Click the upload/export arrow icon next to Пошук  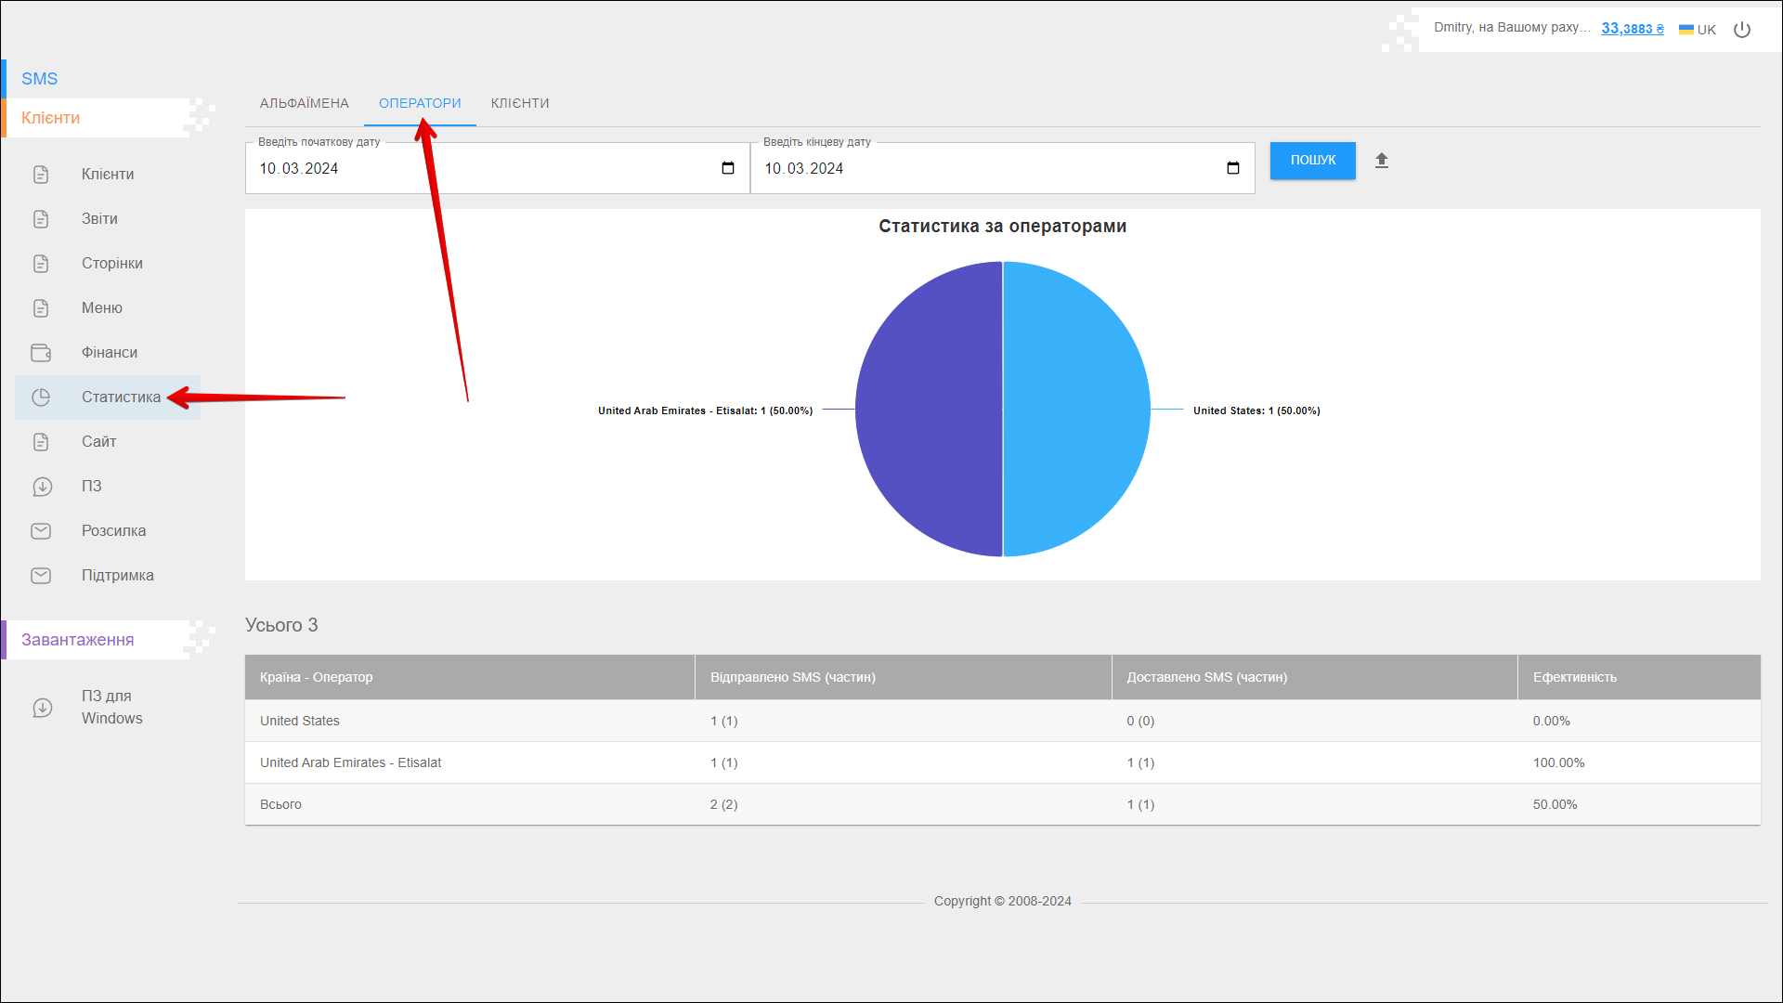pyautogui.click(x=1382, y=161)
